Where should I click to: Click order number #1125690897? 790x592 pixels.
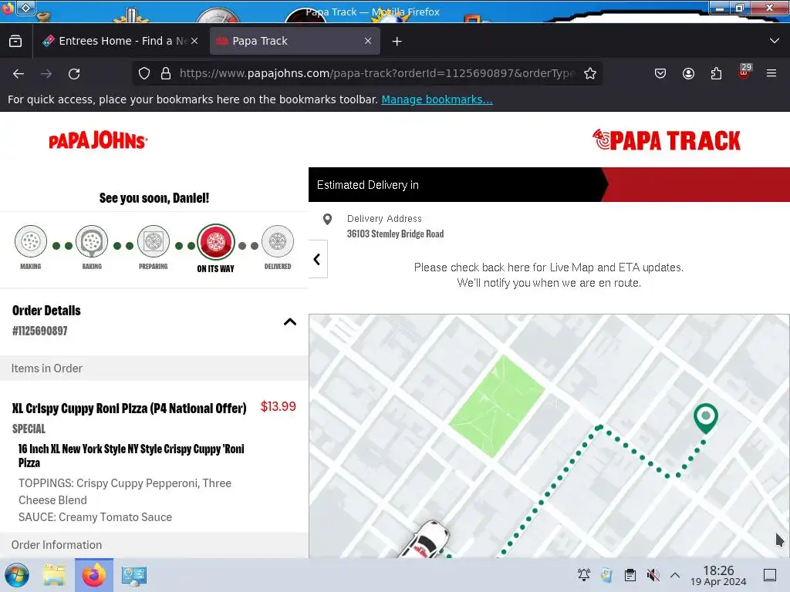(40, 331)
